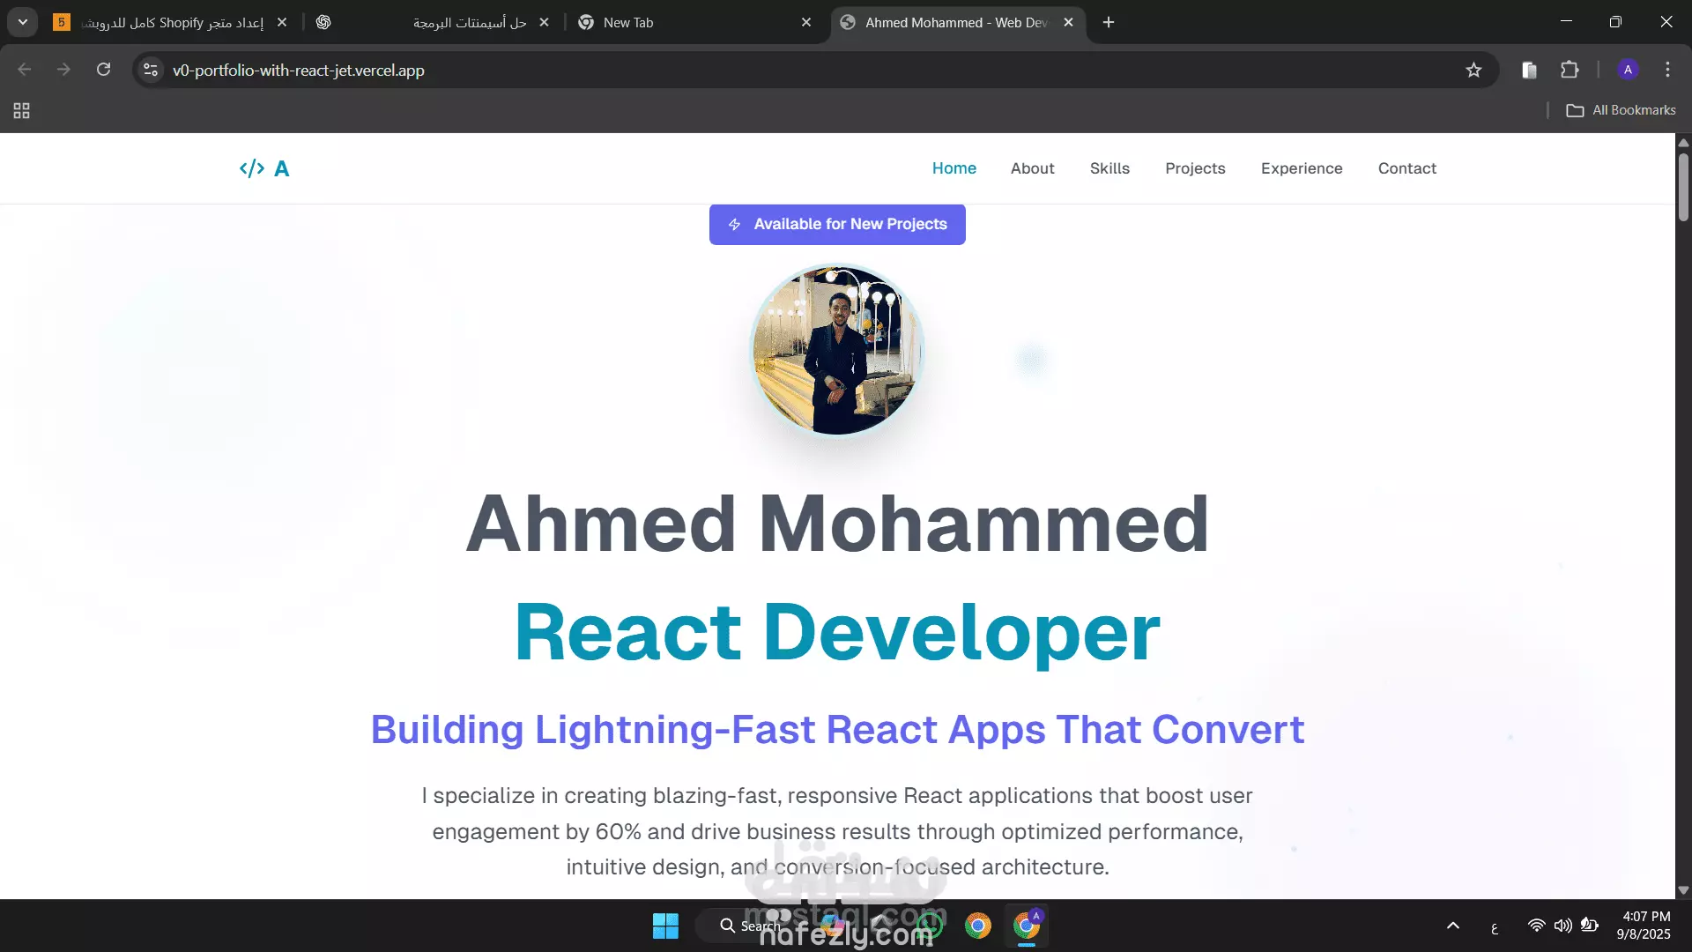Click the scrollbar down arrow
The width and height of the screenshot is (1692, 952).
click(x=1683, y=890)
